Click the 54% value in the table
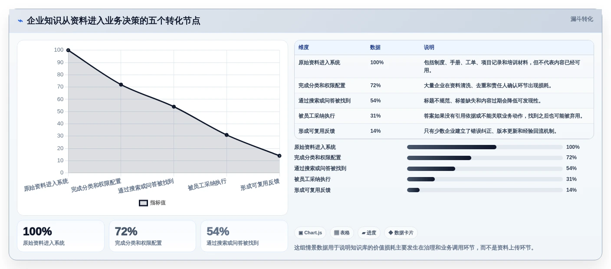The height and width of the screenshot is (269, 611). [375, 101]
